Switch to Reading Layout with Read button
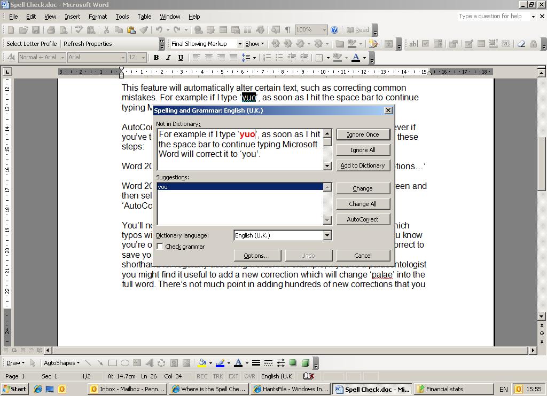This screenshot has height=396, width=547. point(357,30)
